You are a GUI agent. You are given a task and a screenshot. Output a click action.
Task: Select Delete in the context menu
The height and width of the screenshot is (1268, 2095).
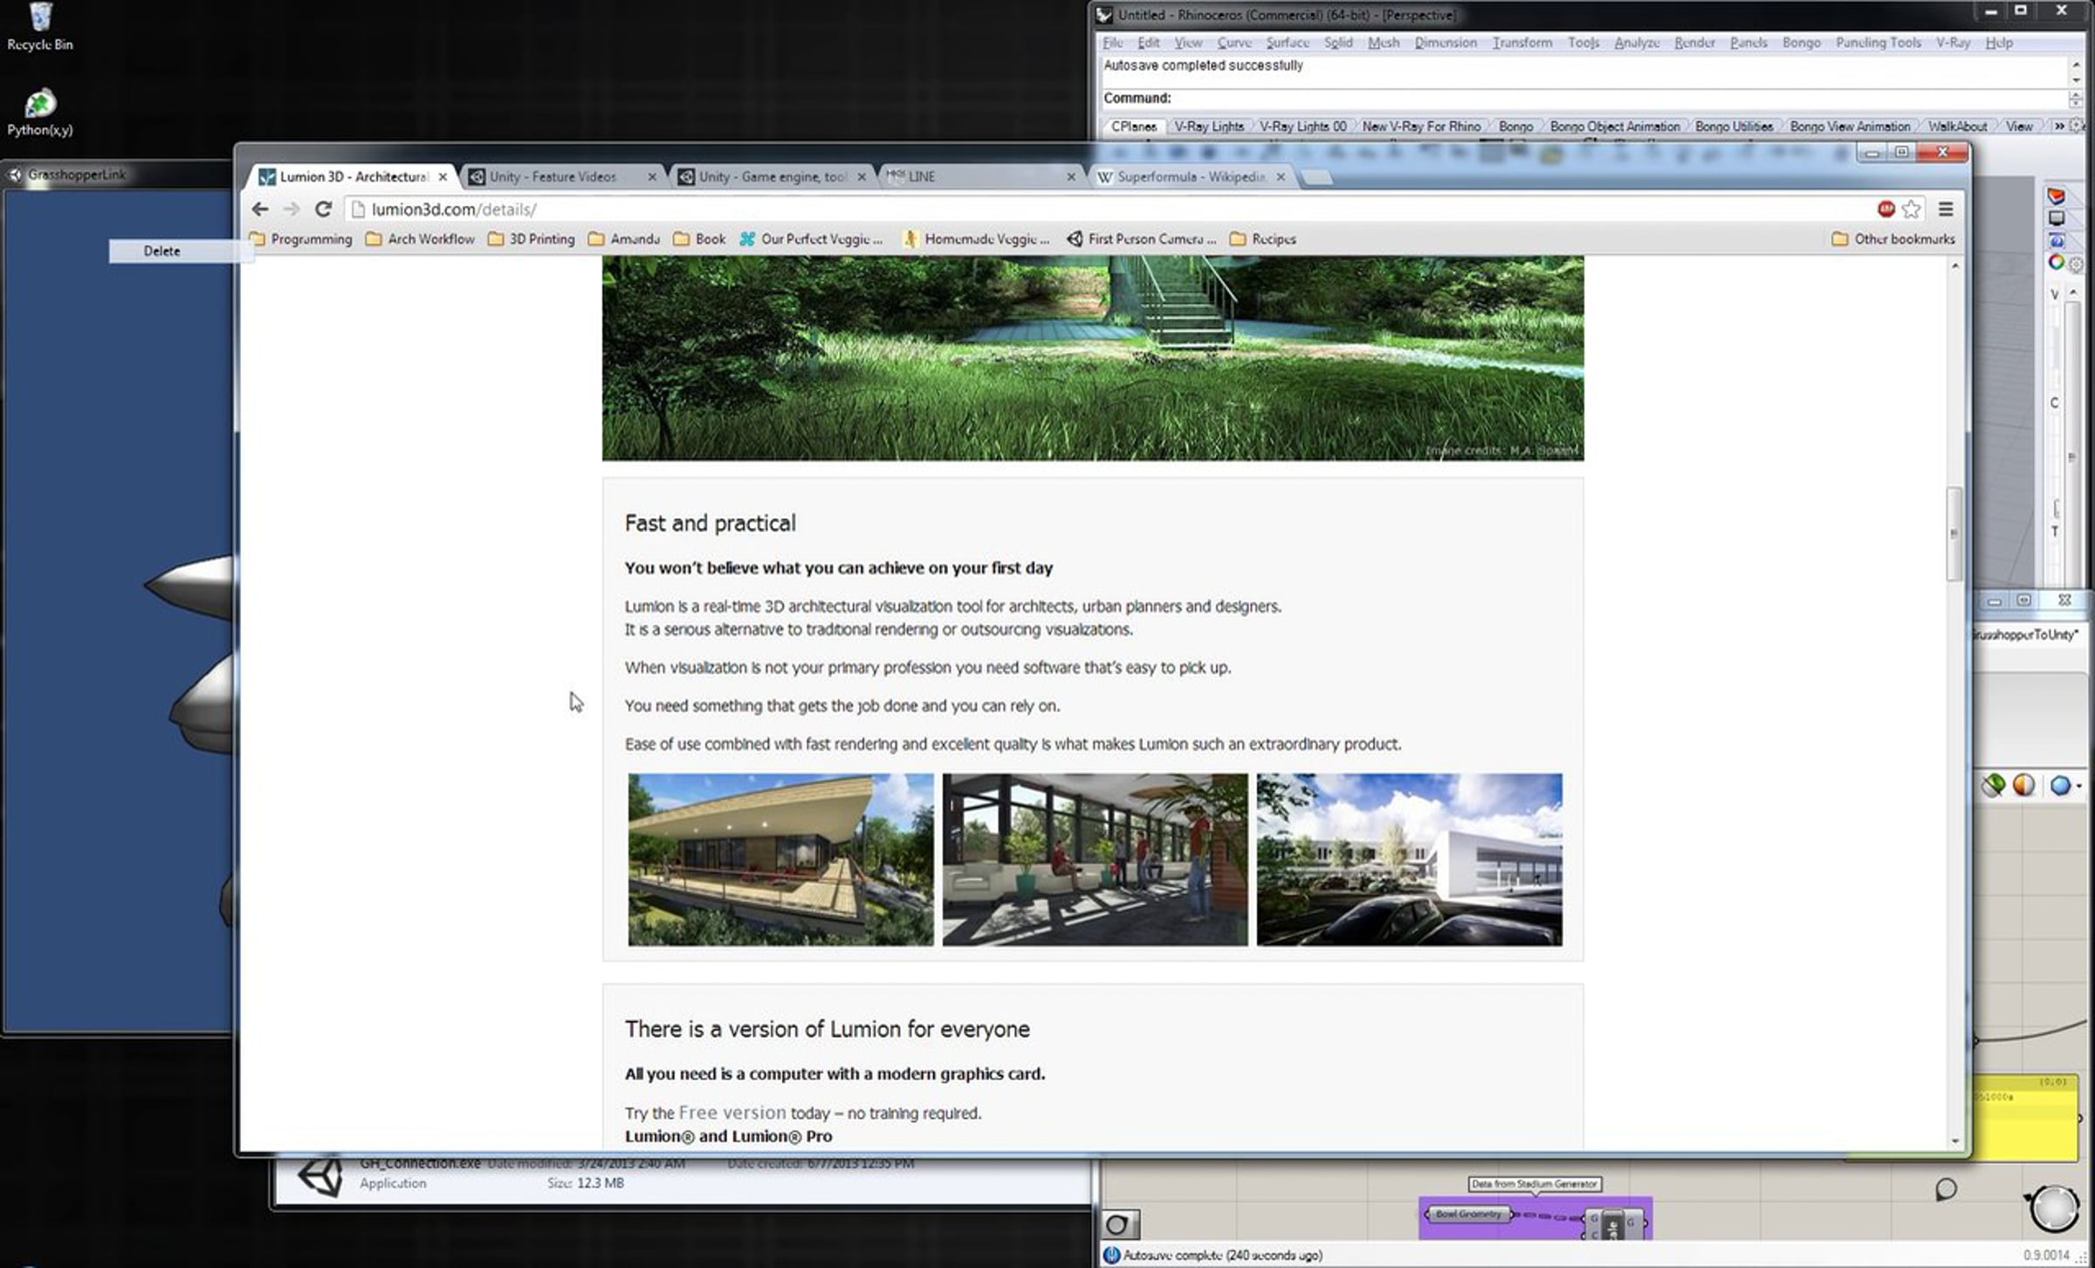coord(162,250)
